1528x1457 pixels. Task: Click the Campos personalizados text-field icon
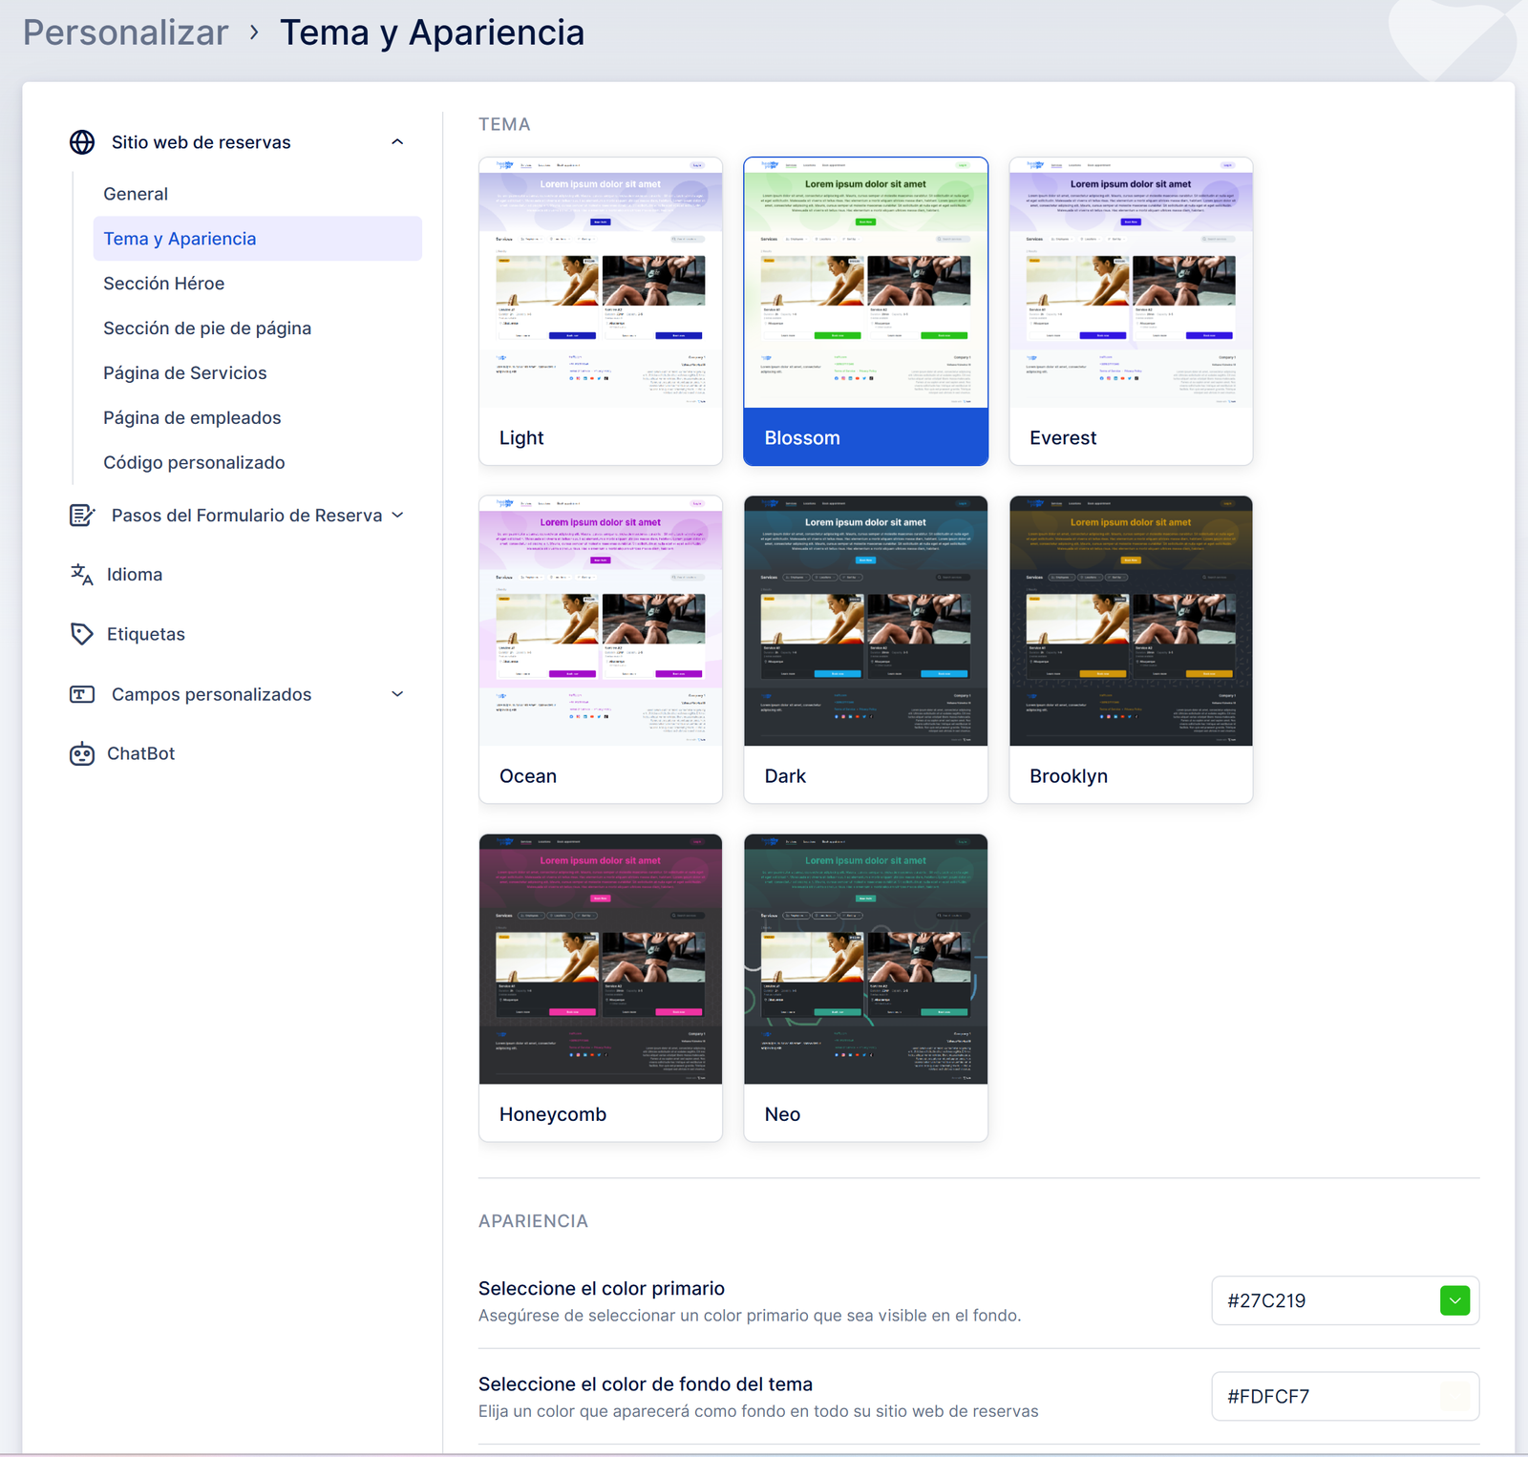point(82,694)
